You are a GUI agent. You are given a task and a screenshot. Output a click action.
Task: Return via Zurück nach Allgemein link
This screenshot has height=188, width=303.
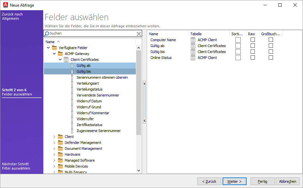click(13, 16)
